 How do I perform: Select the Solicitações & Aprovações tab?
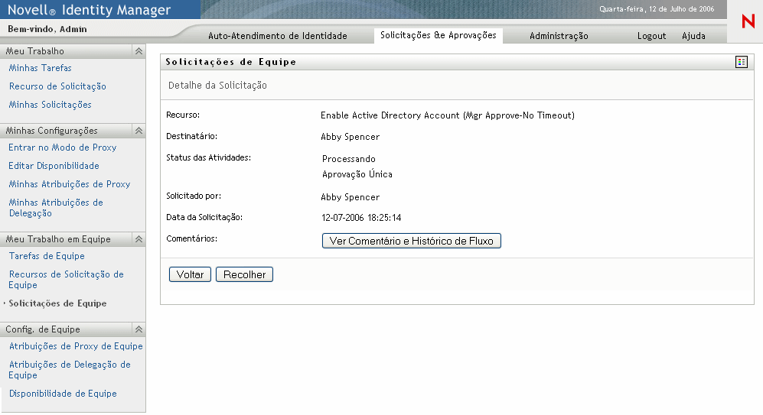438,35
